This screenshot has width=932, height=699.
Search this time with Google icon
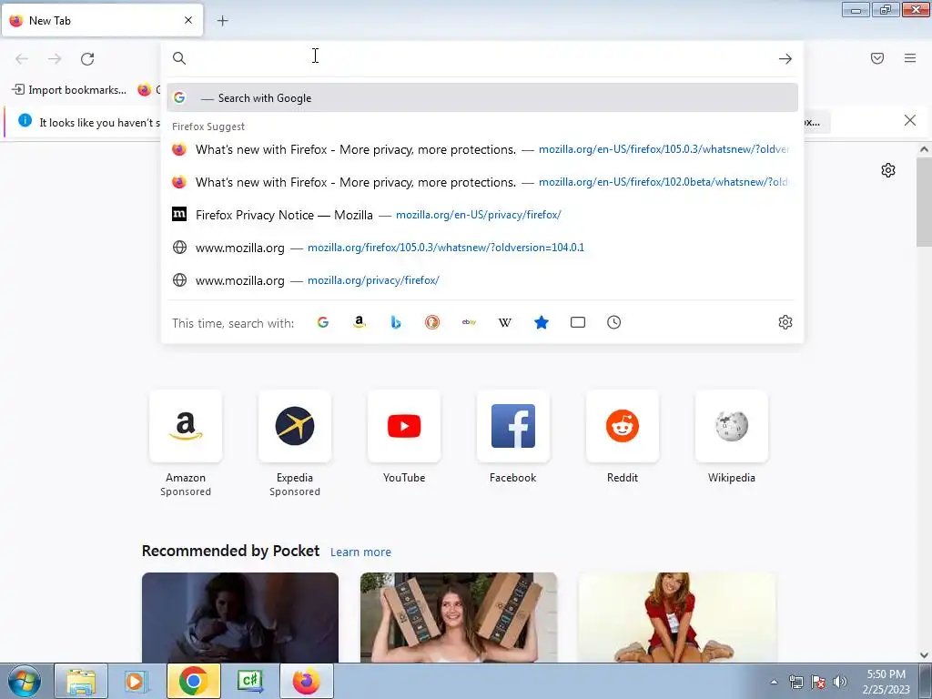[323, 322]
